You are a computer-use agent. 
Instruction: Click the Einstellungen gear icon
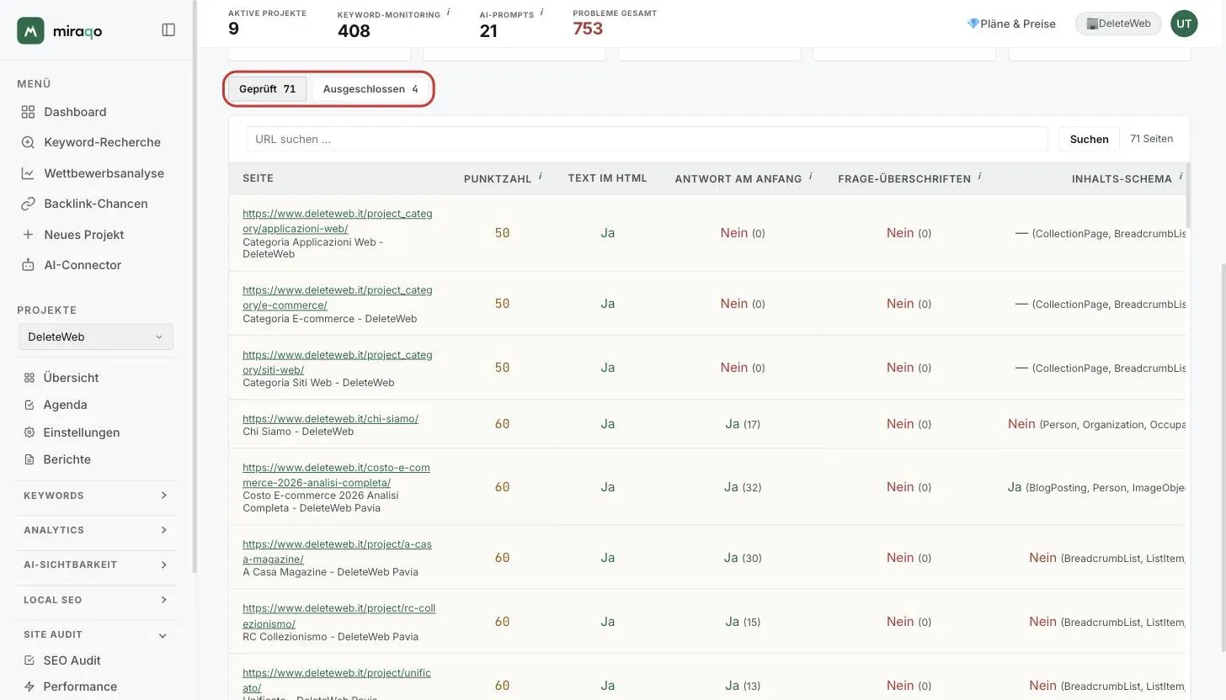[x=29, y=432]
